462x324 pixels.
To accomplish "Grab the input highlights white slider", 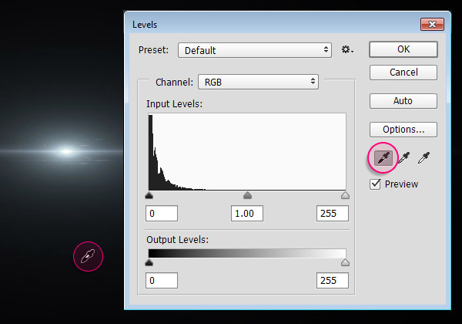I will pos(345,196).
